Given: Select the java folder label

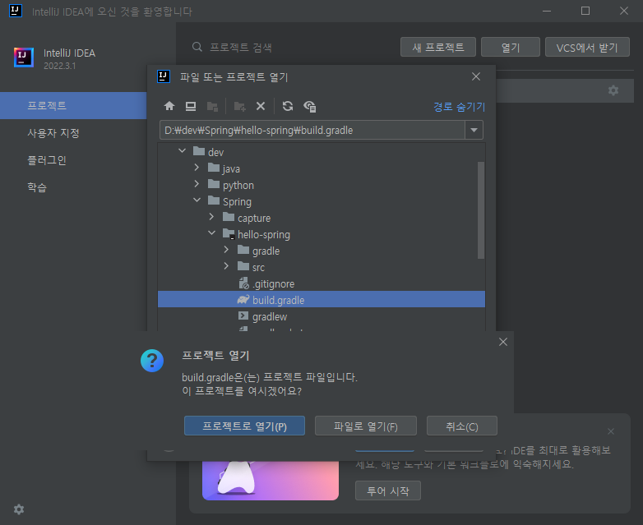Looking at the screenshot, I should [231, 169].
